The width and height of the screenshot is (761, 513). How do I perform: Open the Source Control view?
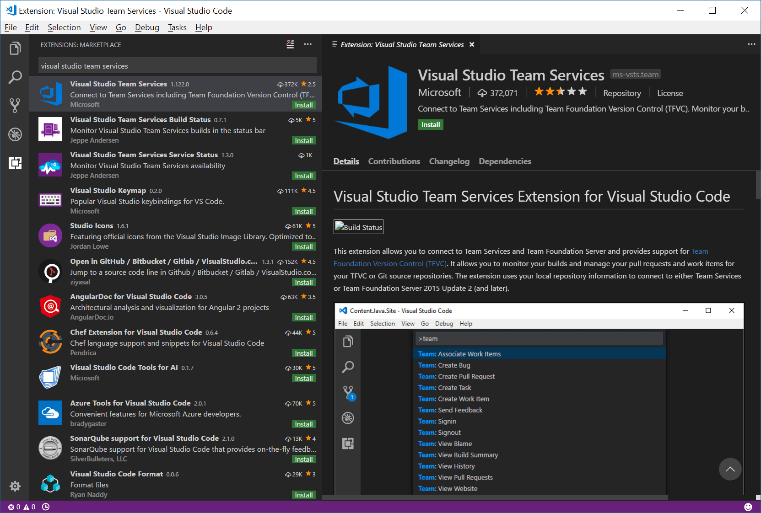pos(15,105)
